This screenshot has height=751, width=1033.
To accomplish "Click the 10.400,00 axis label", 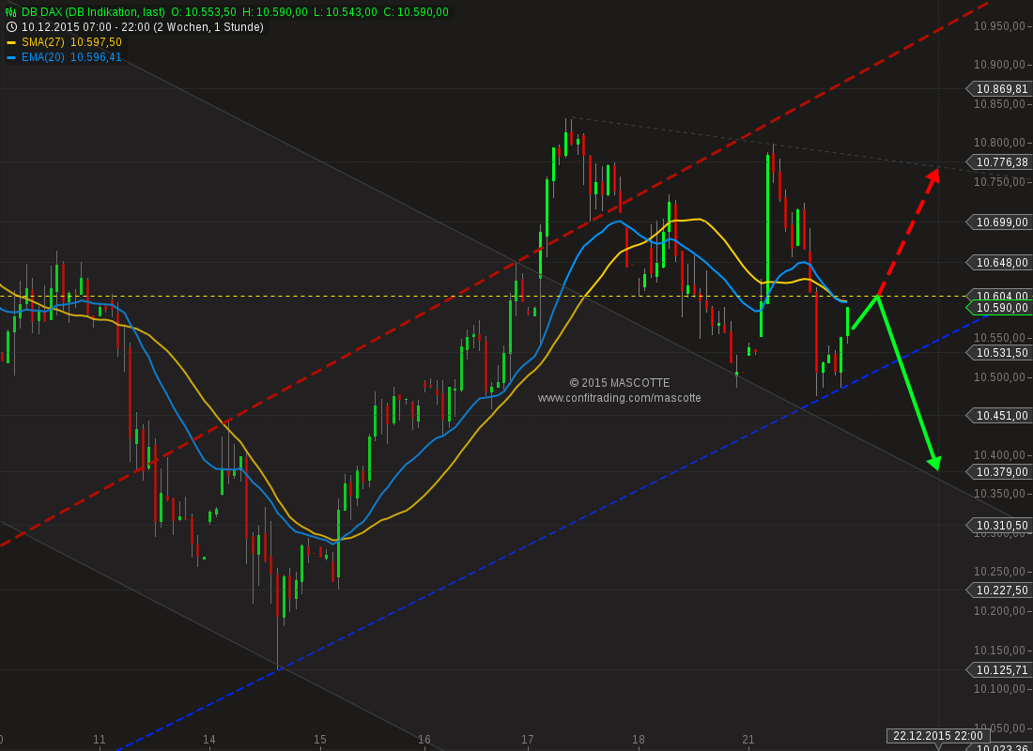I will (x=1001, y=454).
